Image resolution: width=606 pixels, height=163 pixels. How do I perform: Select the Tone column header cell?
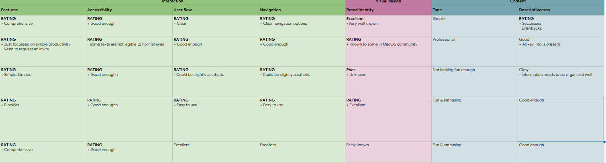[475, 10]
